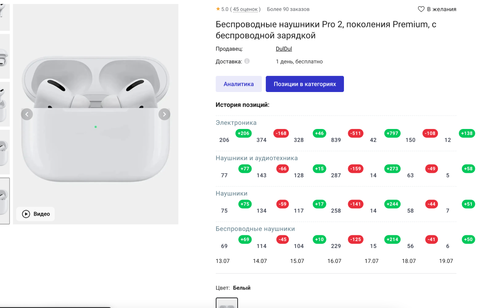
Task: Click the right arrow on image carousel
Action: (x=164, y=114)
